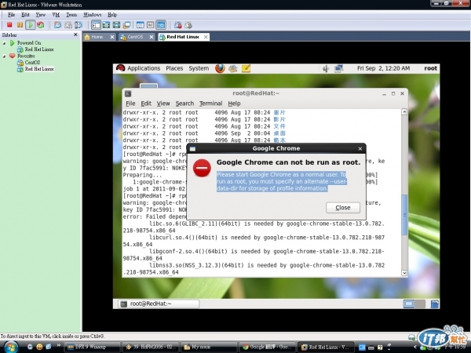Open GNOME Places menu

(x=174, y=68)
